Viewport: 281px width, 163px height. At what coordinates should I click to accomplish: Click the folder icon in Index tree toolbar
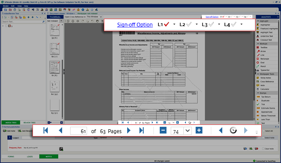pyautogui.click(x=24, y=17)
